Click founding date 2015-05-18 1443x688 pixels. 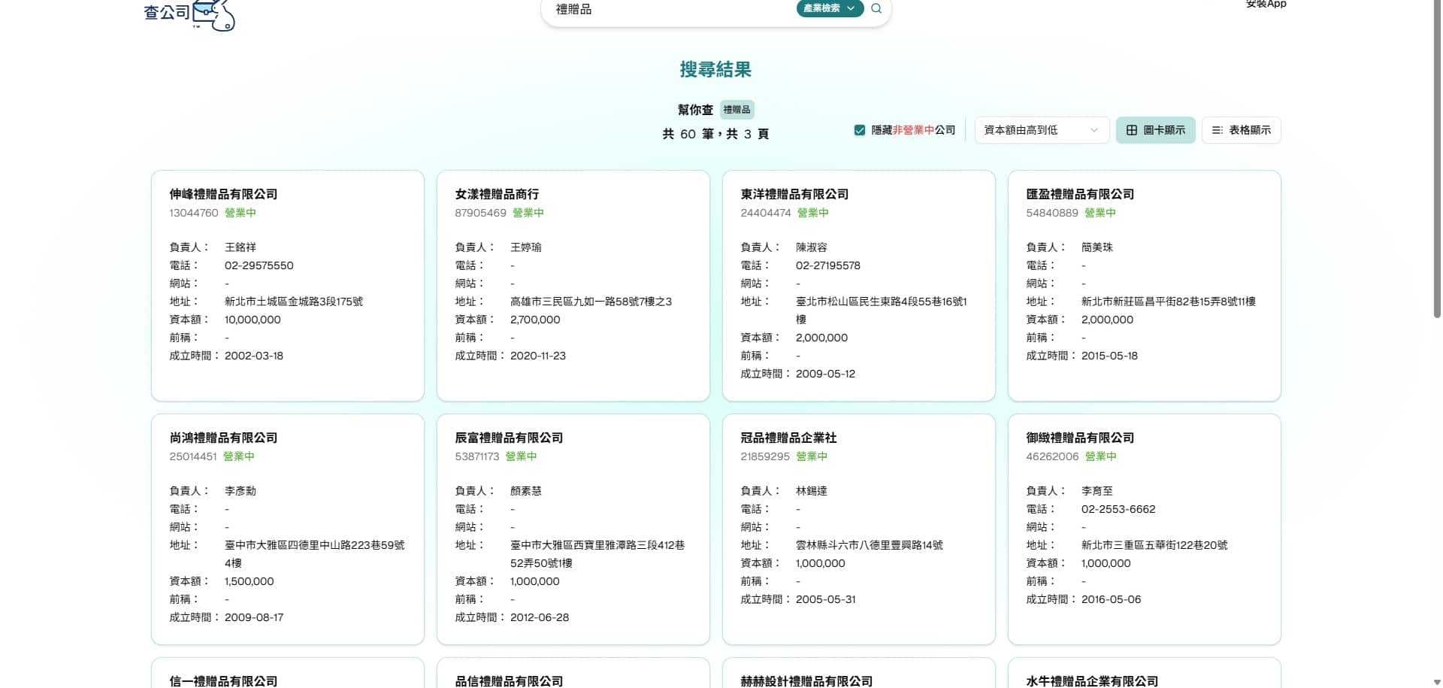tap(1109, 356)
